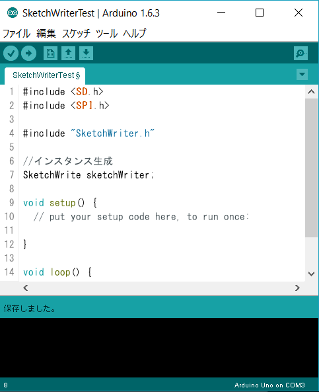The height and width of the screenshot is (392, 319).
Task: Open a sketch with up-arrow icon
Action: (68, 54)
